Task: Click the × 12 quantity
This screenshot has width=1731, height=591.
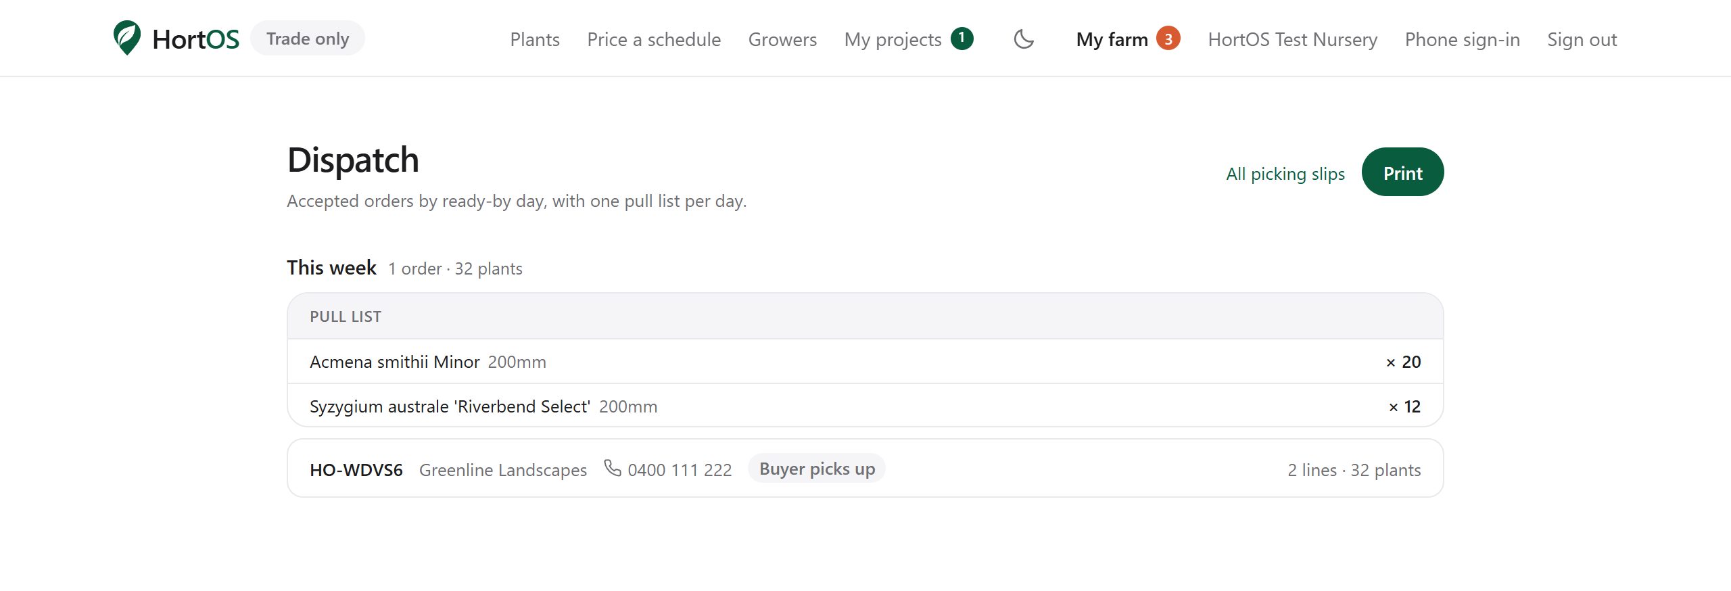Action: pos(1404,406)
